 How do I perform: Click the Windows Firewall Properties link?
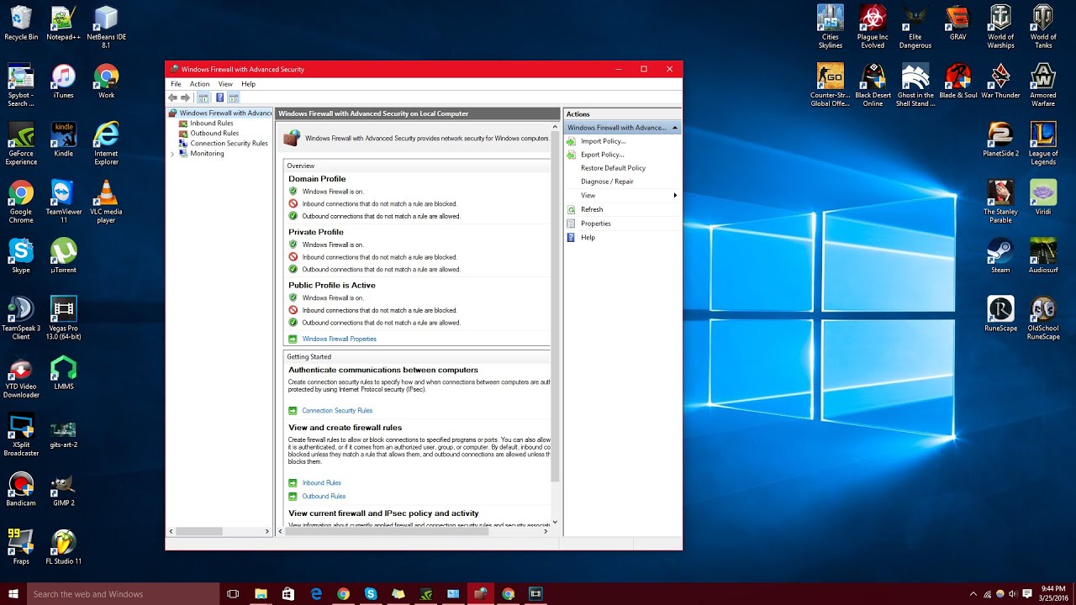339,339
